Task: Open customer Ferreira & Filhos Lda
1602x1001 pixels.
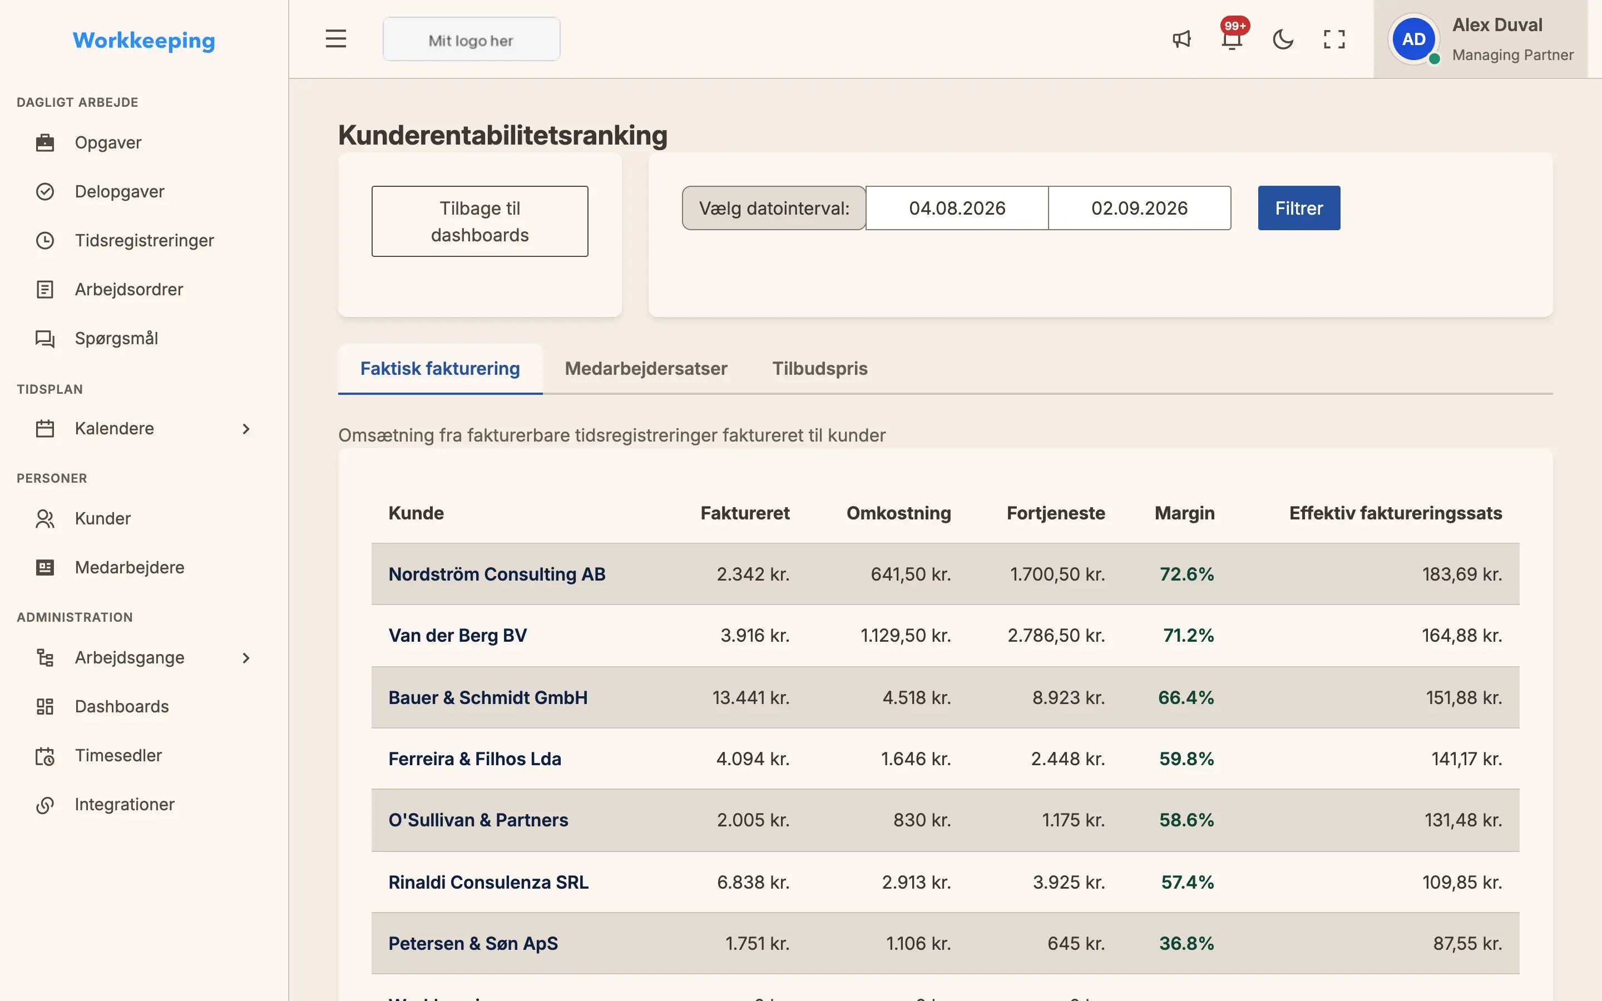Action: tap(474, 759)
